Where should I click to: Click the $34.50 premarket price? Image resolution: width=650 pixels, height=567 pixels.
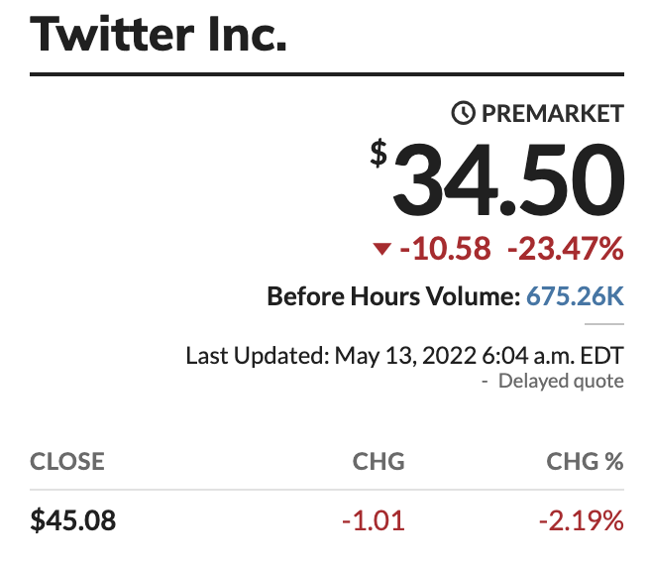tap(497, 179)
